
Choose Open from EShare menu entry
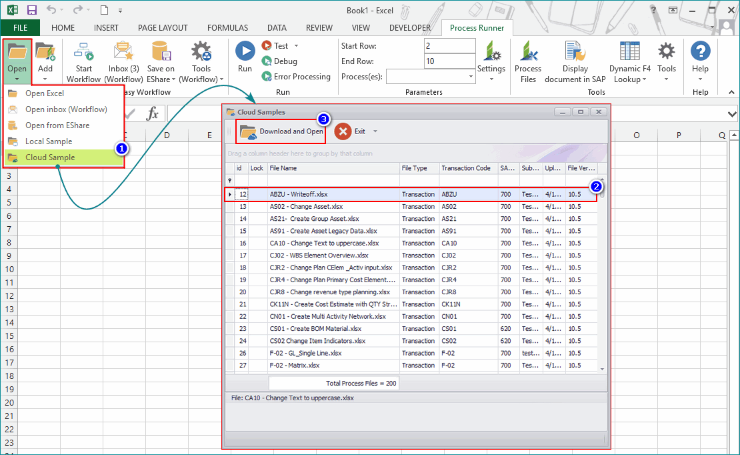pos(57,125)
